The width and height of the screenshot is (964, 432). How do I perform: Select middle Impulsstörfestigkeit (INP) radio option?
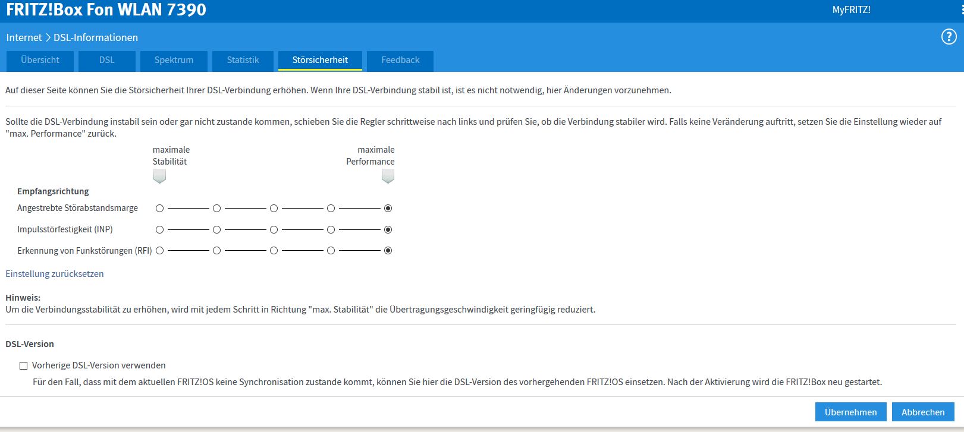pyautogui.click(x=274, y=230)
